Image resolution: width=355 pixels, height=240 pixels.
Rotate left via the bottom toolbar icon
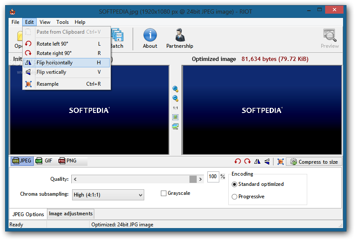pos(238,162)
